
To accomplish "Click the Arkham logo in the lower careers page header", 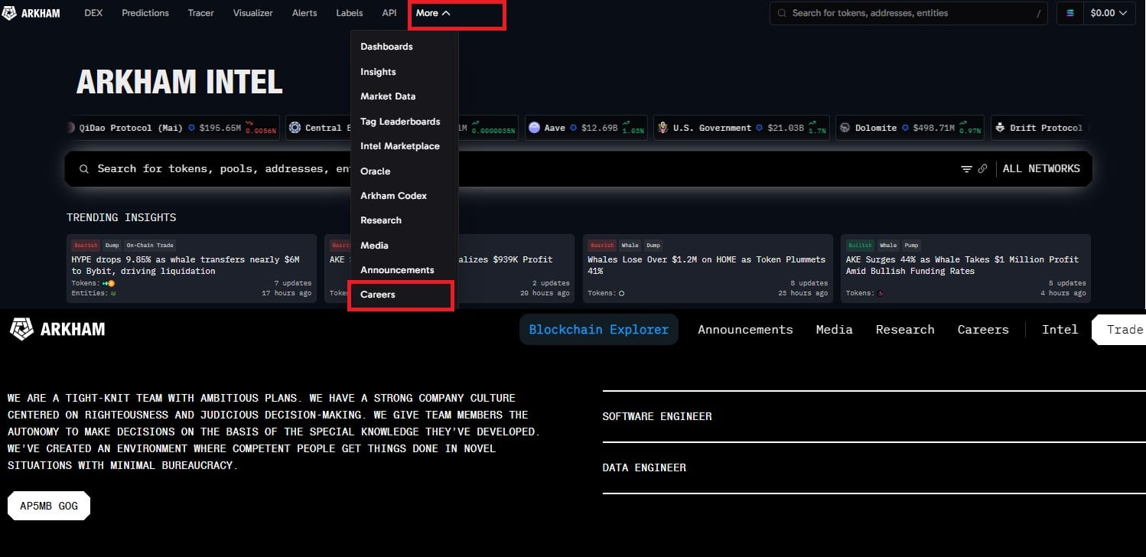I will coord(57,330).
